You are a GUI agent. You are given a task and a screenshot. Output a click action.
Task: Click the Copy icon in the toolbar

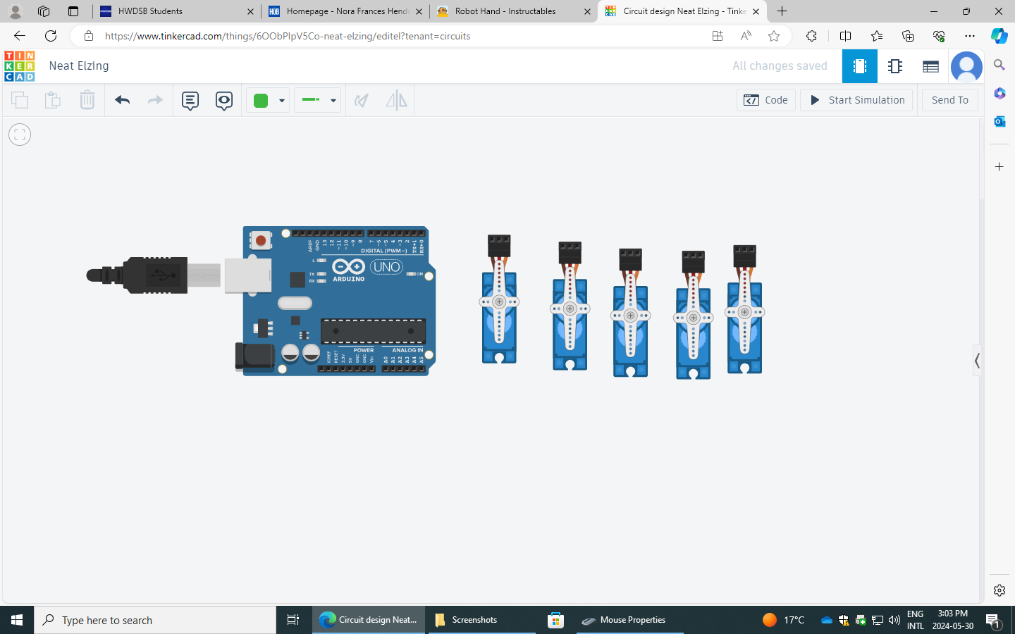click(20, 100)
